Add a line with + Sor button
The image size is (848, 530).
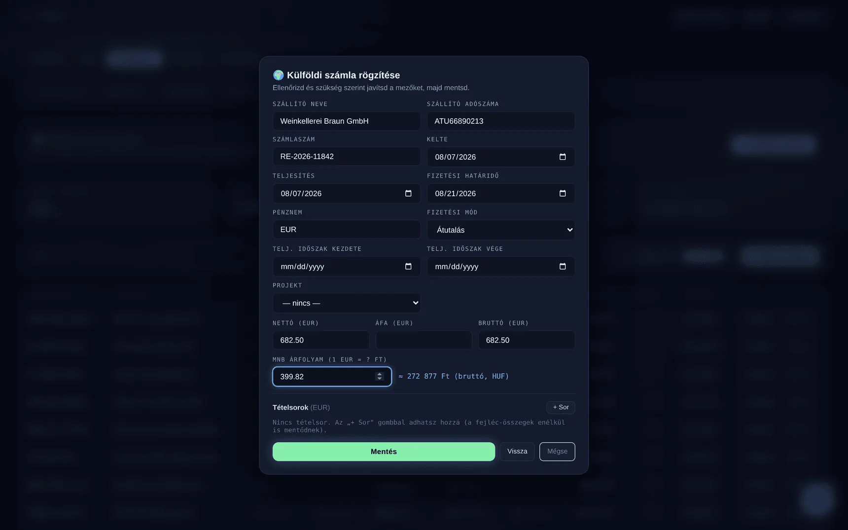[561, 407]
